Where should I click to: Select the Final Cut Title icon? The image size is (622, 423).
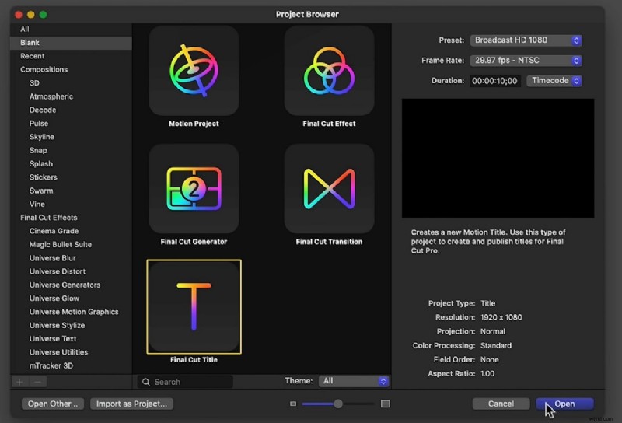coord(194,306)
